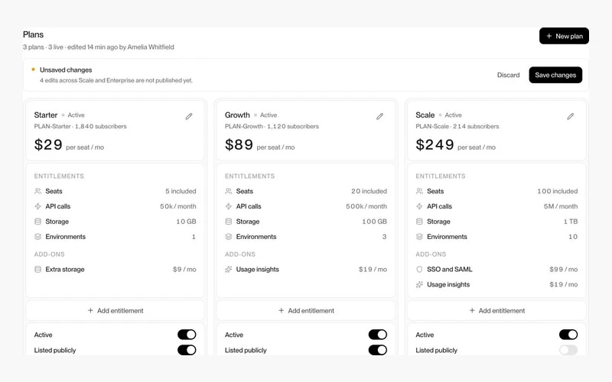
Task: Toggle Listed publicly switch for Growth plan
Action: (x=378, y=350)
